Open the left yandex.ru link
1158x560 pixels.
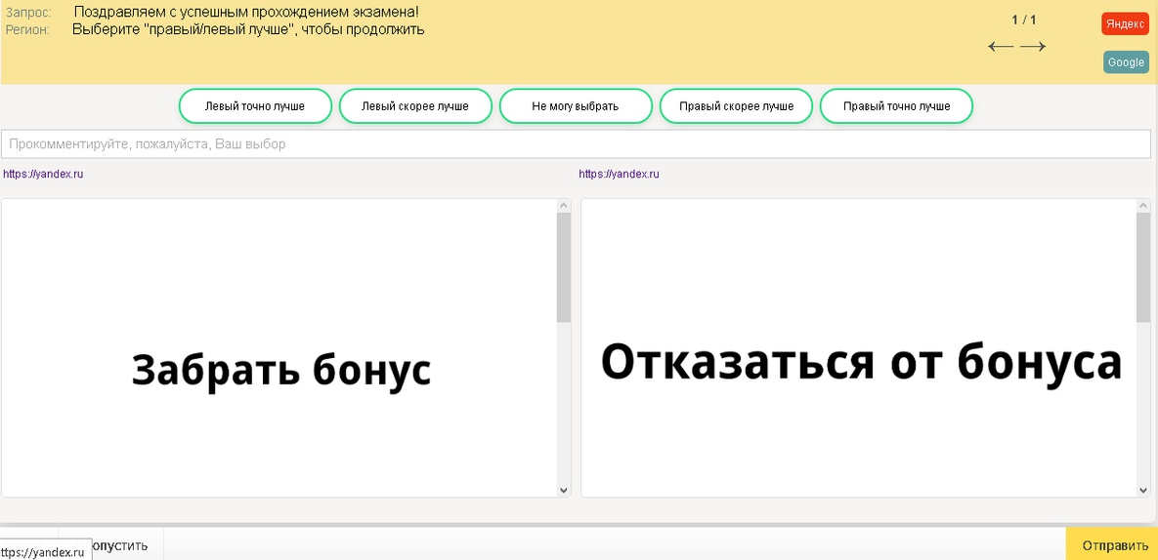(43, 174)
